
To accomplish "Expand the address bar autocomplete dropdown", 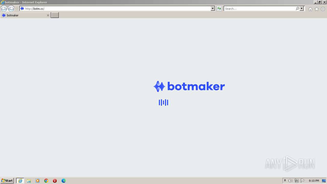I will pyautogui.click(x=213, y=8).
